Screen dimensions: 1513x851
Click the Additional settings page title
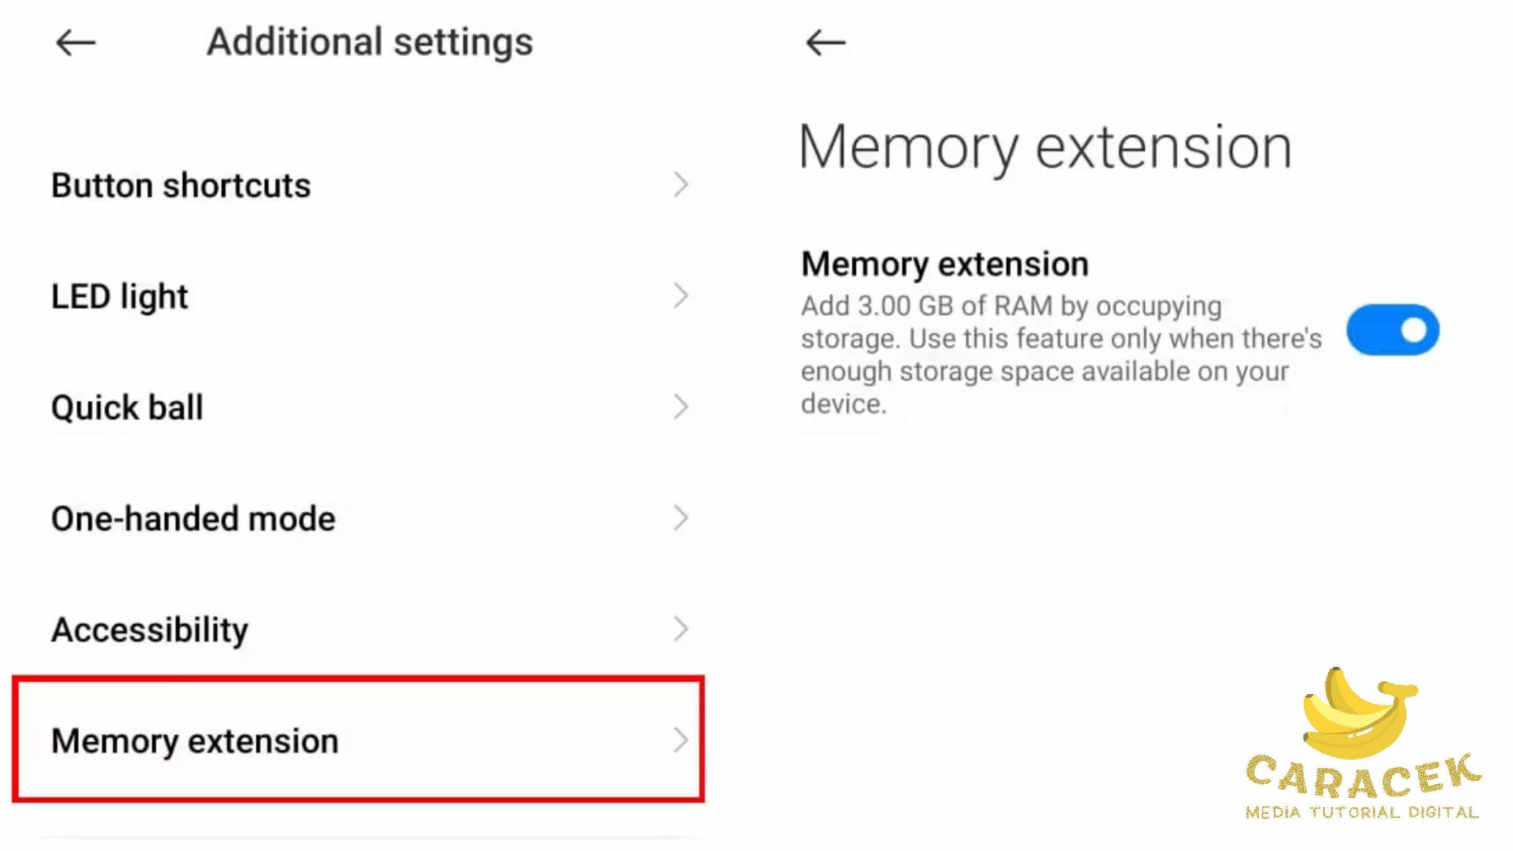point(370,43)
